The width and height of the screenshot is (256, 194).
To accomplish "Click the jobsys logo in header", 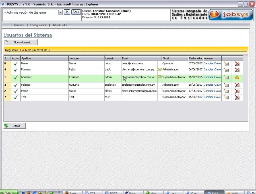I will 231,15.
